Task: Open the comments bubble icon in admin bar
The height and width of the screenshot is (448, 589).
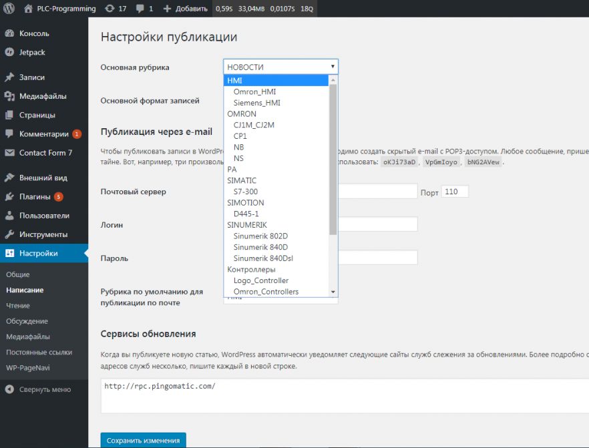Action: coord(141,9)
